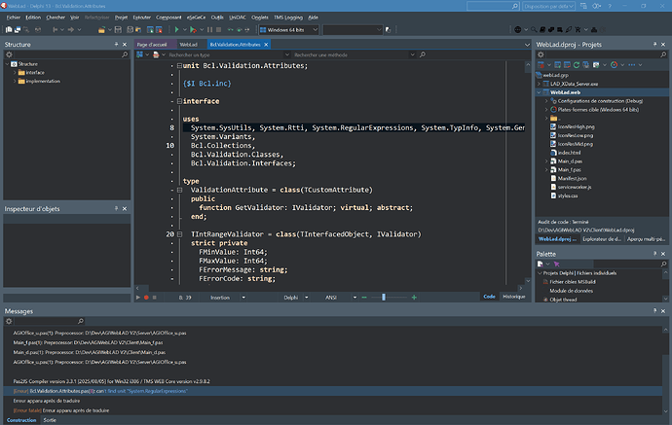The width and height of the screenshot is (672, 425).
Task: Open the Fichier menu
Action: click(14, 18)
